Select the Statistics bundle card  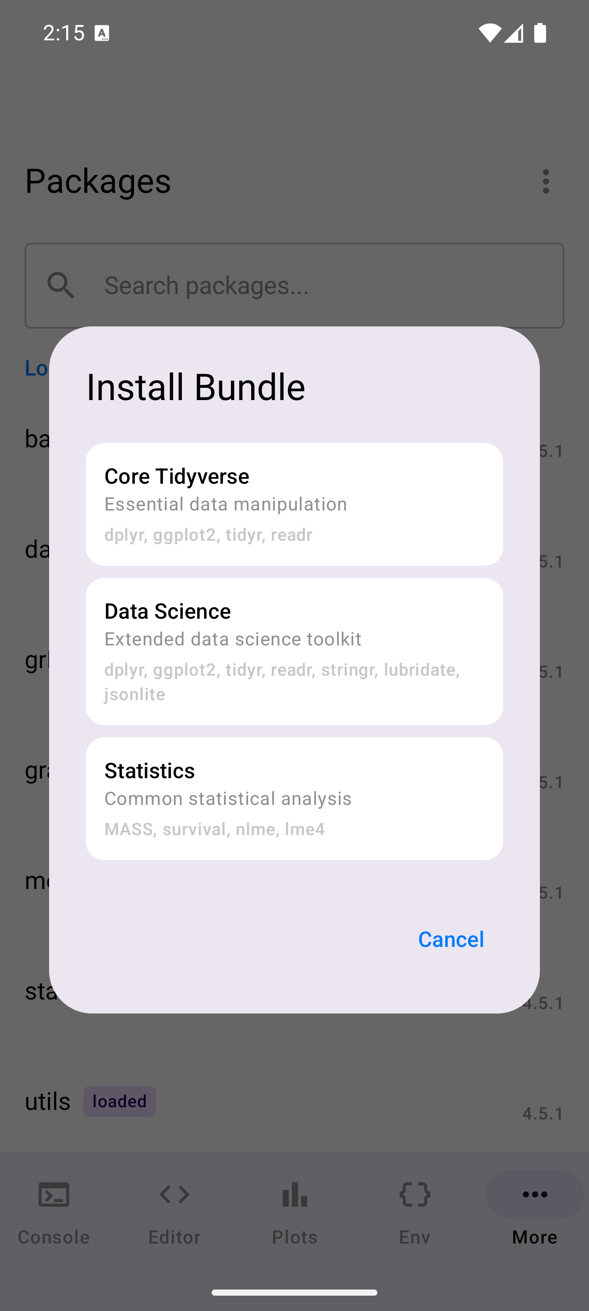coord(294,798)
